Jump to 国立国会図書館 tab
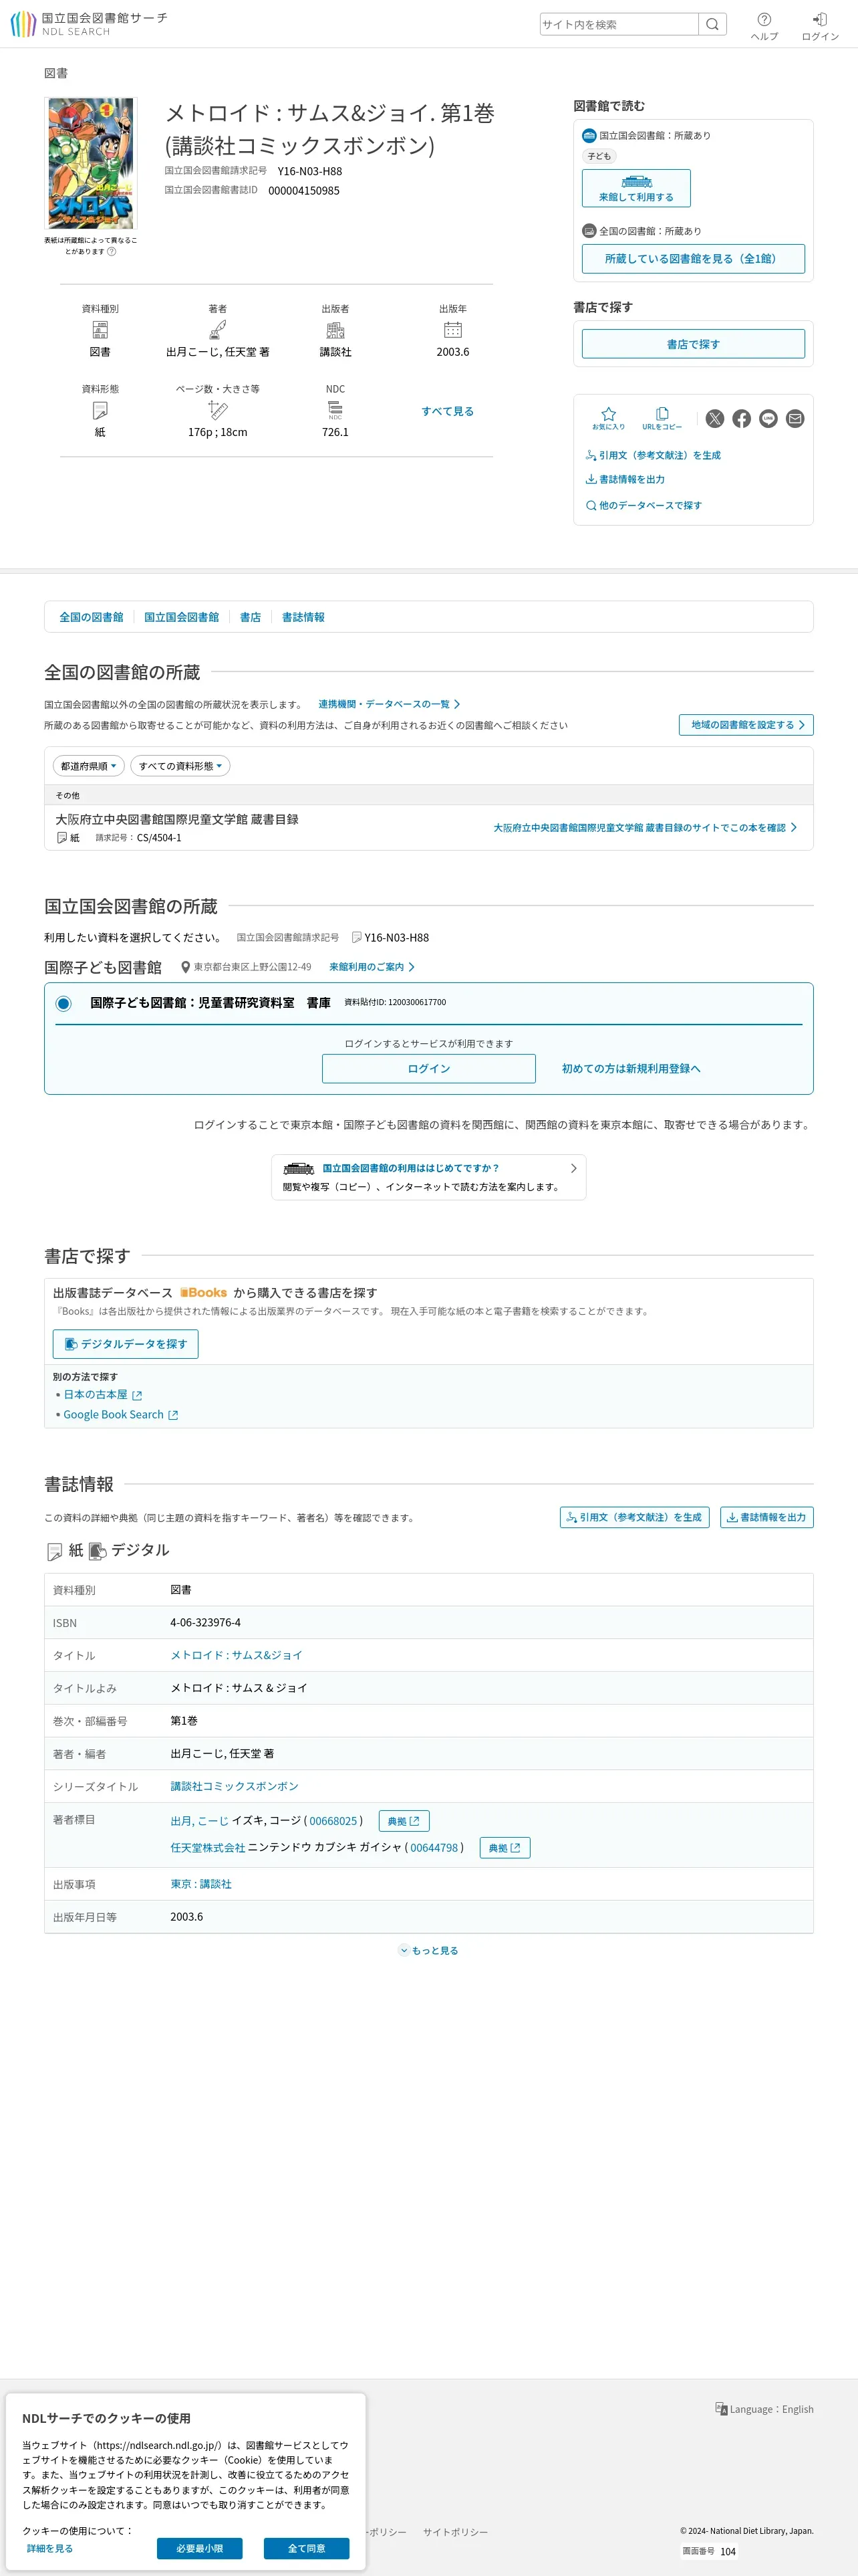858x2576 pixels. pos(181,617)
